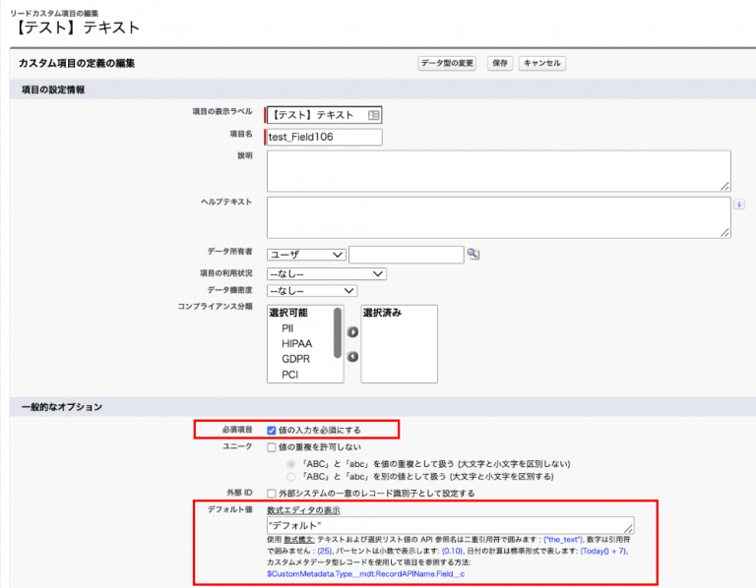This screenshot has height=588, width=756.
Task: Click the lookup magnifier icon beside data owner
Action: [x=472, y=254]
